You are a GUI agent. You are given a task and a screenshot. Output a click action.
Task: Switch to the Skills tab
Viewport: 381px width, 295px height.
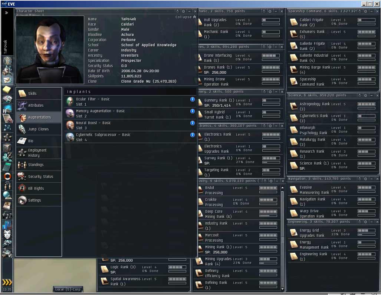click(x=39, y=93)
